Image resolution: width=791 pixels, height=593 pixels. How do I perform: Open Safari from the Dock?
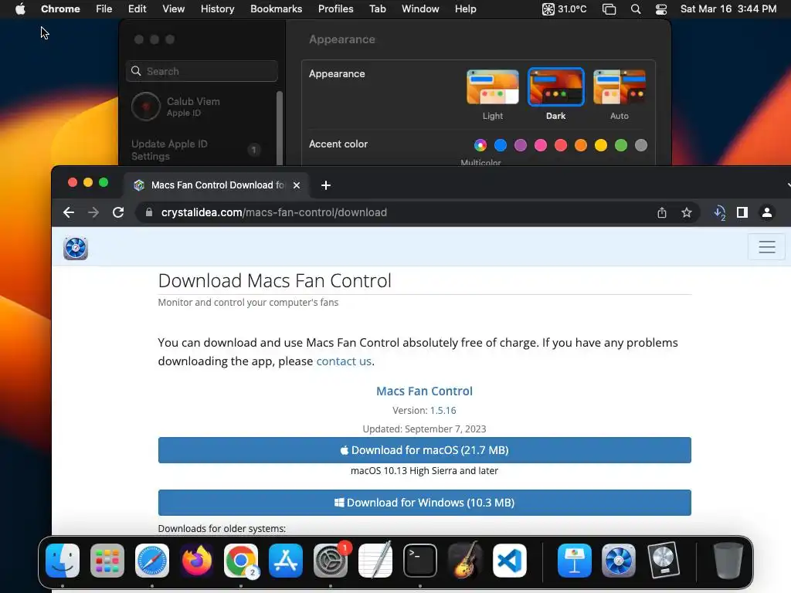152,561
